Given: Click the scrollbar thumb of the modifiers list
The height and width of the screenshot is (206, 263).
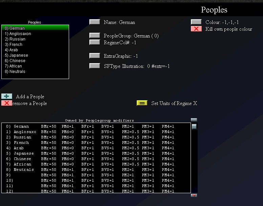Looking at the screenshot, I should (194, 126).
